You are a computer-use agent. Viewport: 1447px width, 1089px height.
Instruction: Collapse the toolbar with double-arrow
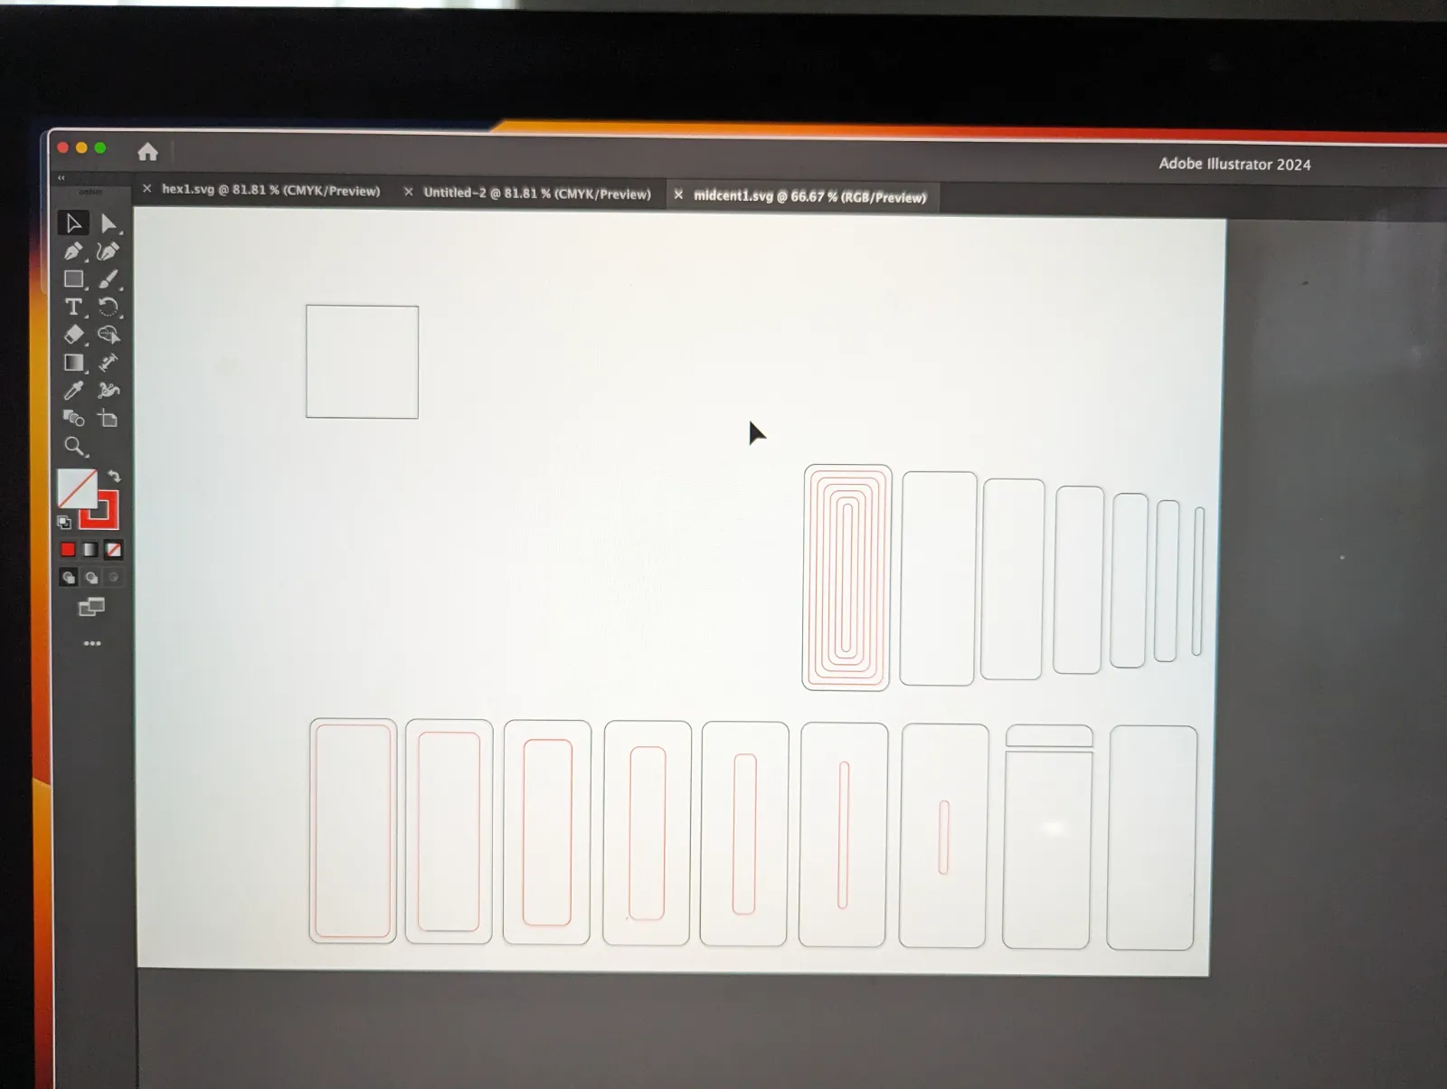[x=61, y=178]
